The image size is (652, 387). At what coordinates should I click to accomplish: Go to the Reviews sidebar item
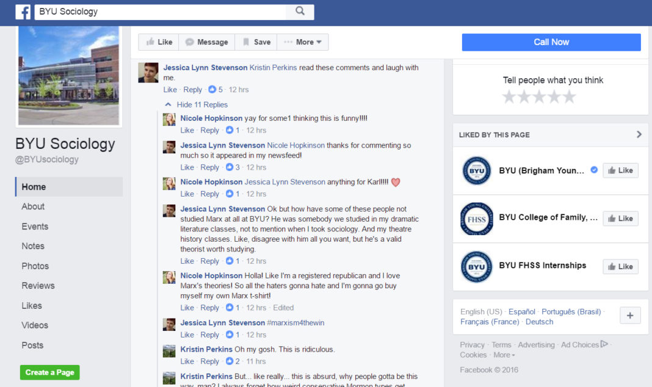tap(38, 285)
